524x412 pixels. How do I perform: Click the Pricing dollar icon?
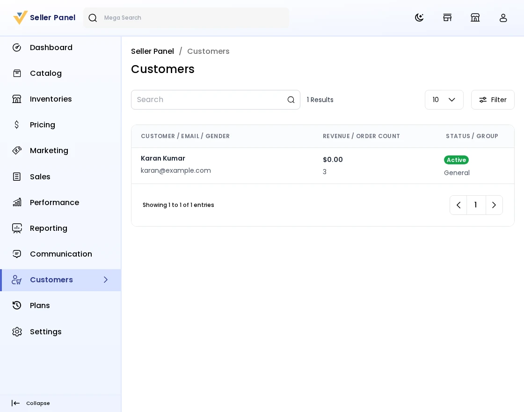(17, 125)
